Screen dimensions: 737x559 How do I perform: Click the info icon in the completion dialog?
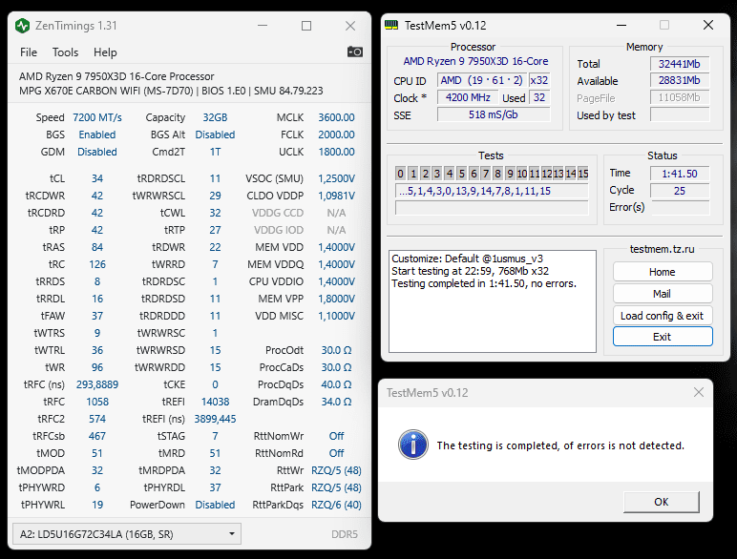(413, 445)
